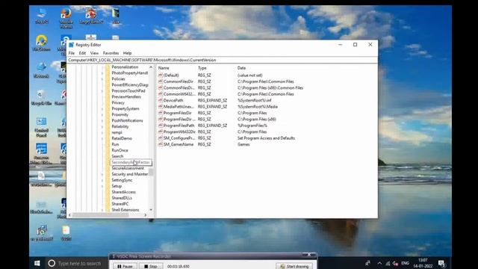The height and width of the screenshot is (269, 478).
Task: Select the PropertySystem key
Action: pyautogui.click(x=125, y=108)
